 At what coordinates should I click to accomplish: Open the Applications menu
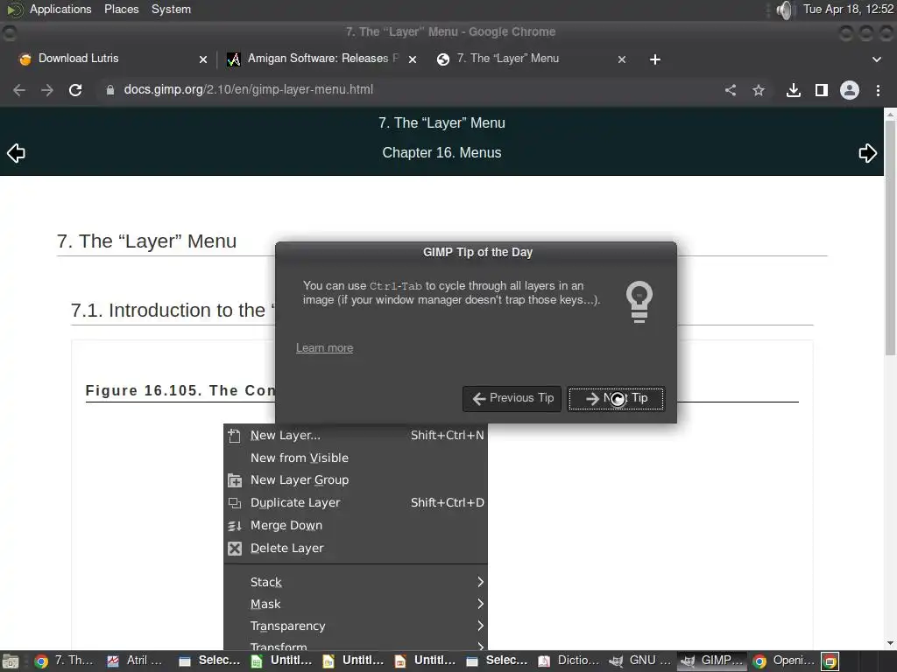(x=60, y=9)
